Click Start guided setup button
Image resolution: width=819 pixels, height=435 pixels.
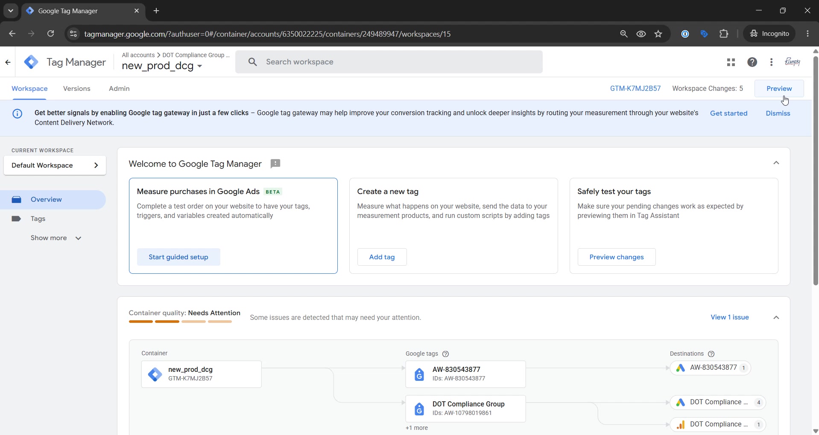[178, 257]
